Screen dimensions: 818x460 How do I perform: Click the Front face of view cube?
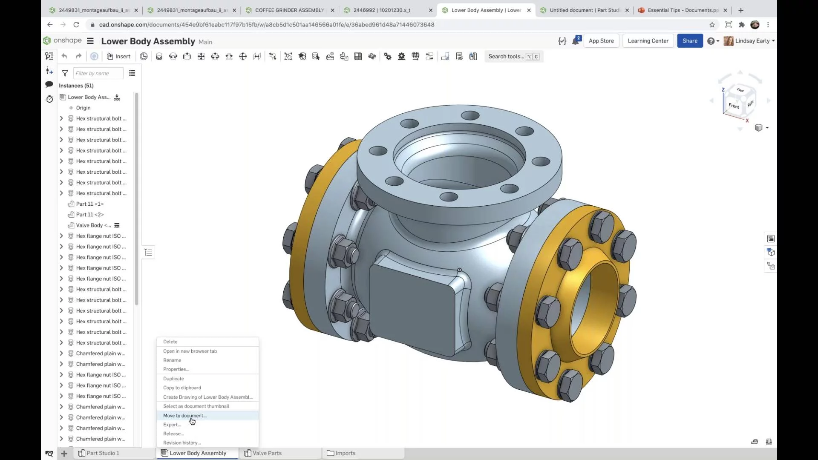coord(734,106)
